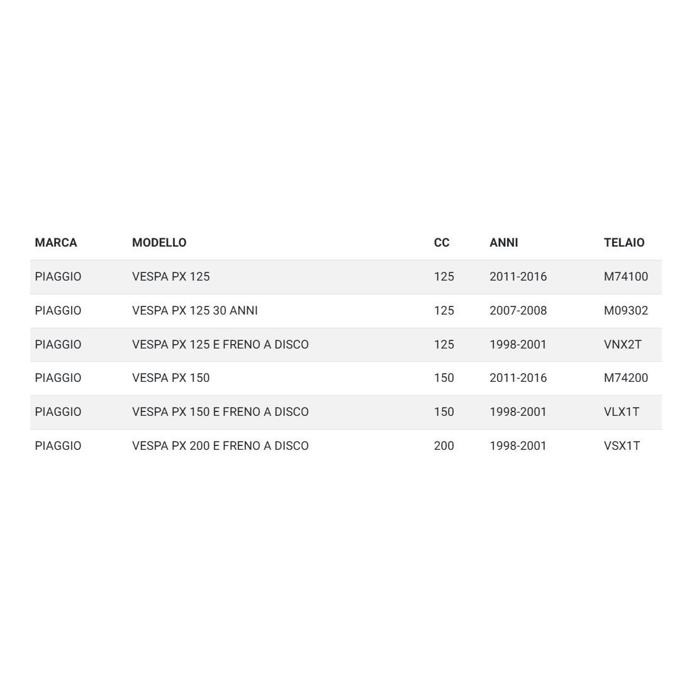Image resolution: width=692 pixels, height=692 pixels.
Task: Click frame code M74200
Action: pos(626,378)
